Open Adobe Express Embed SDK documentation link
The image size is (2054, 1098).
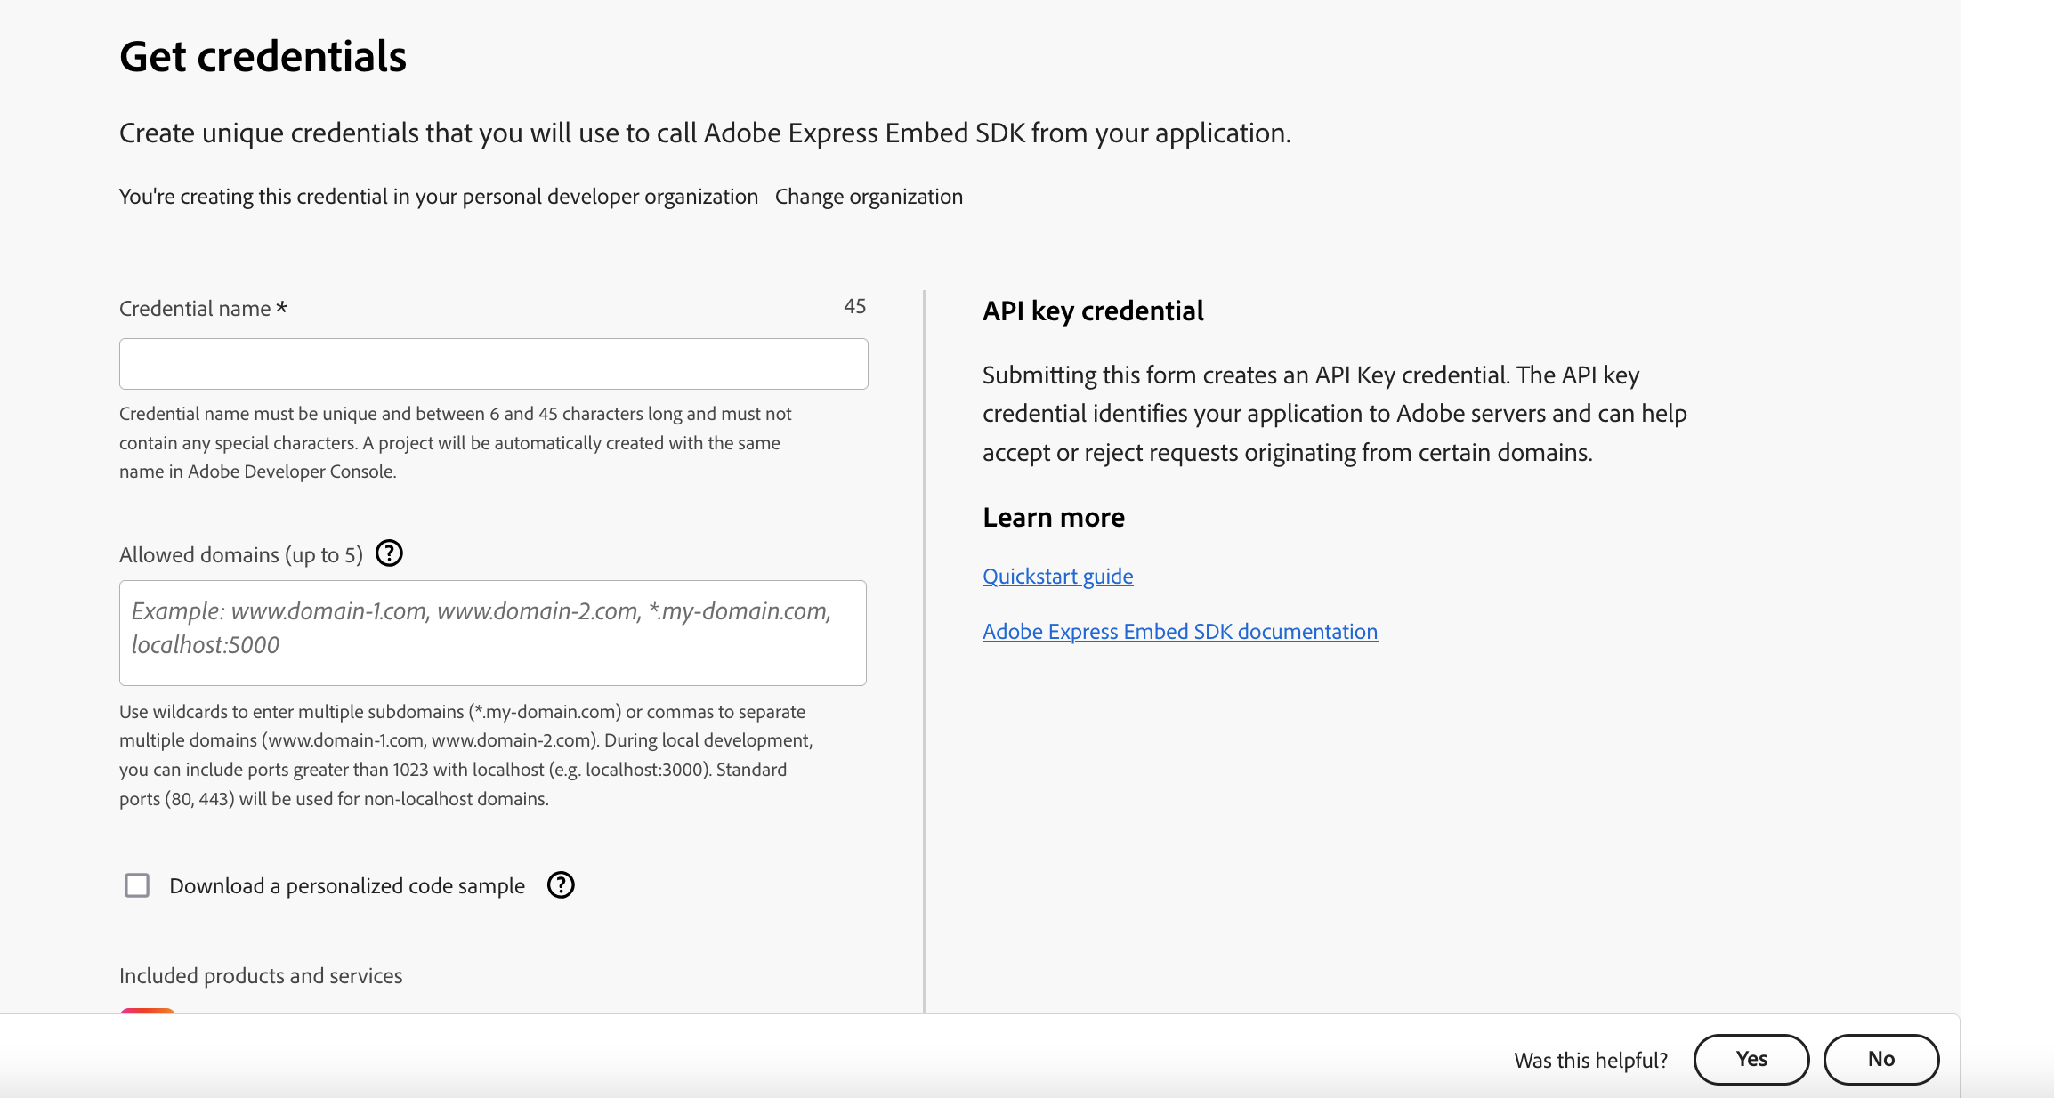click(x=1180, y=631)
